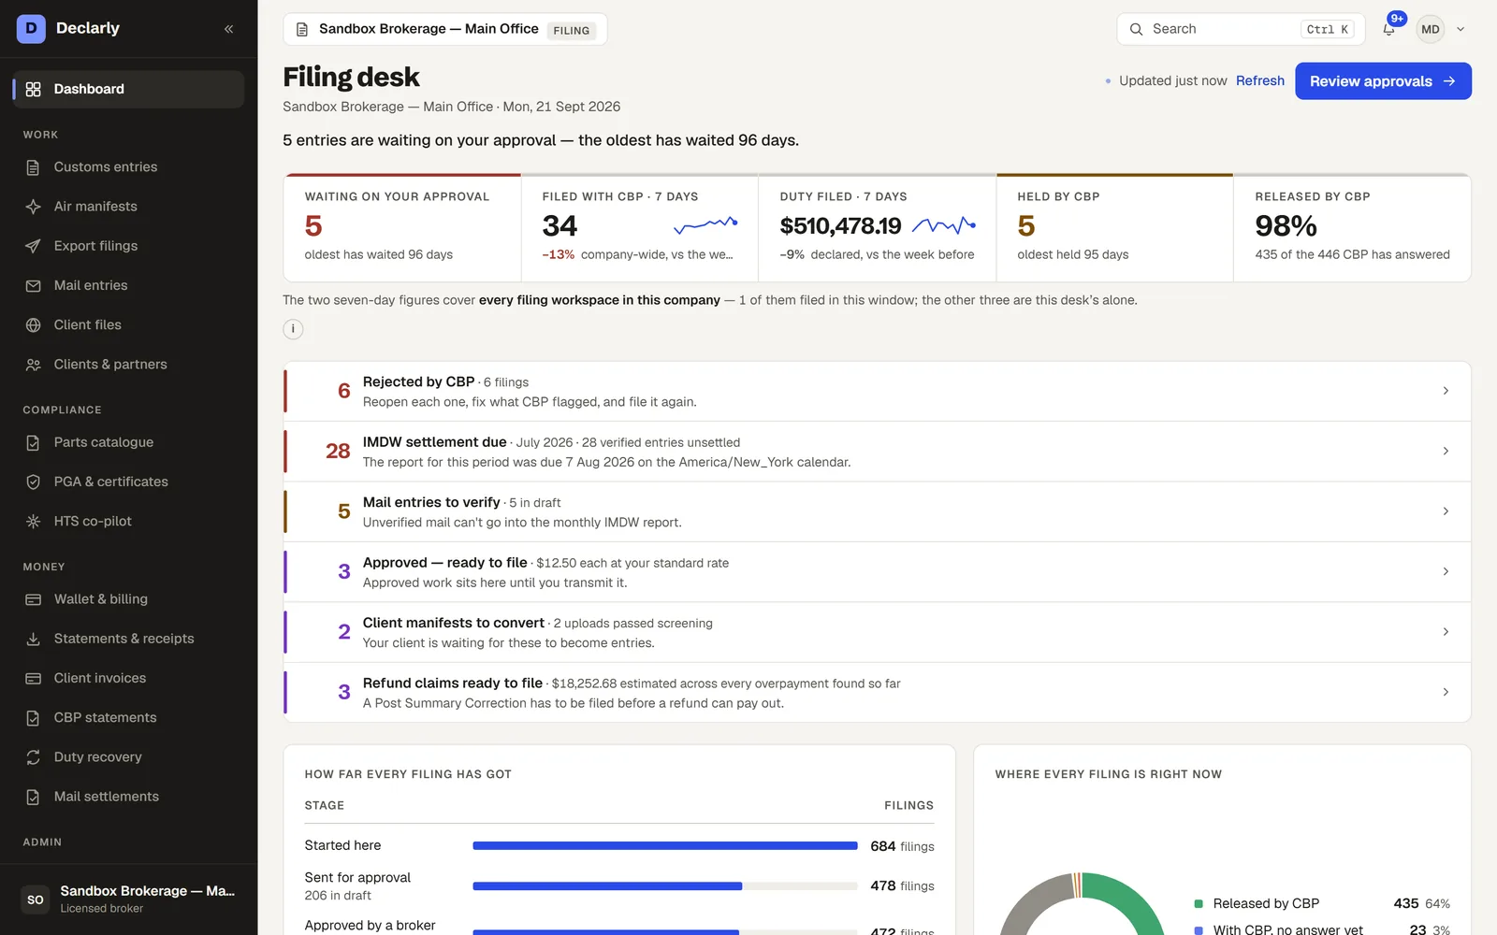Open the Dashboard grid icon

33,89
